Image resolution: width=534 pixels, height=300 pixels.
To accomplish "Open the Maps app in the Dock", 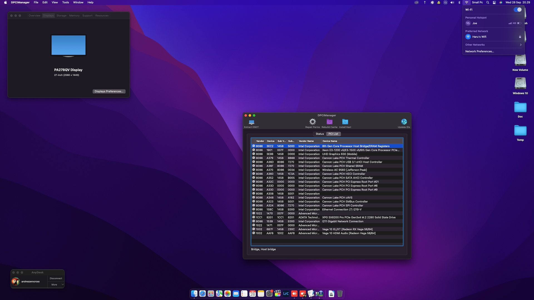I will [219, 294].
